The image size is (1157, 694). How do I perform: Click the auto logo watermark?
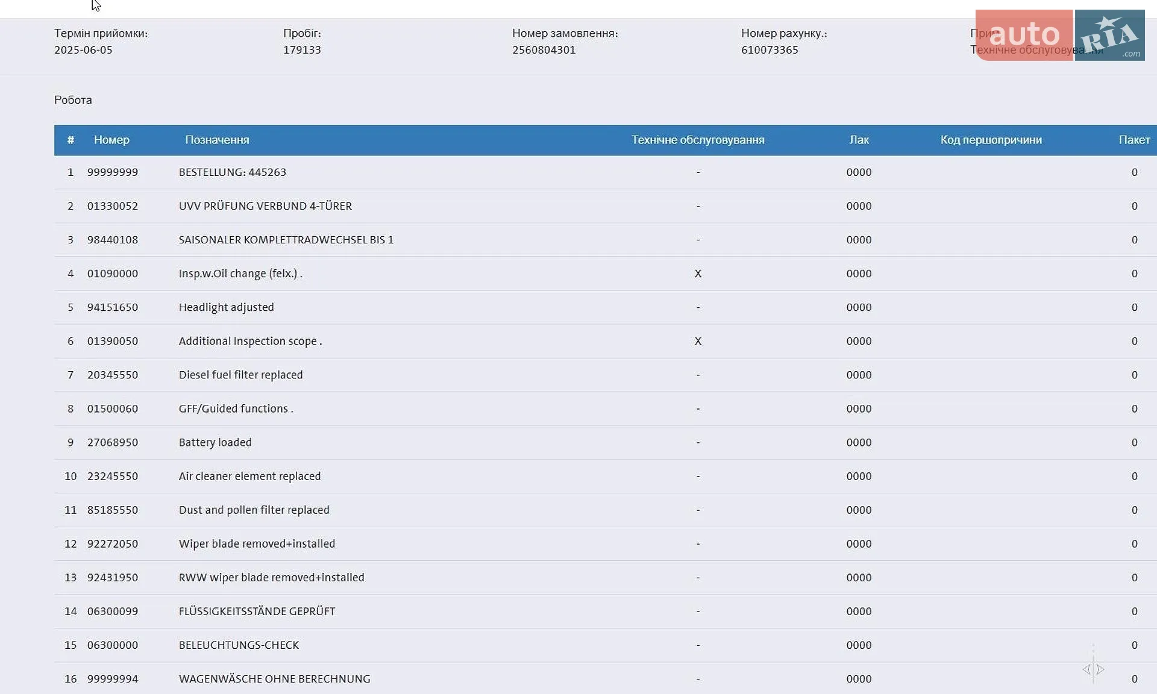[1024, 35]
